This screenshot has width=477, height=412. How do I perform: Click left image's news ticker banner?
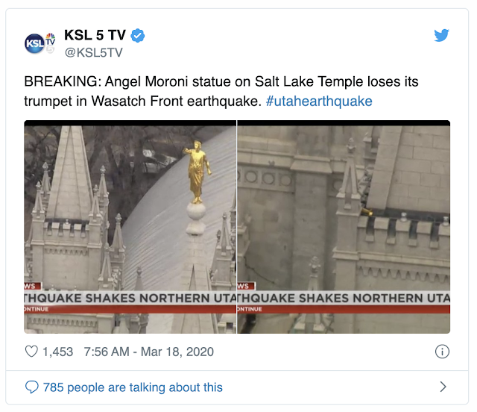tap(130, 299)
